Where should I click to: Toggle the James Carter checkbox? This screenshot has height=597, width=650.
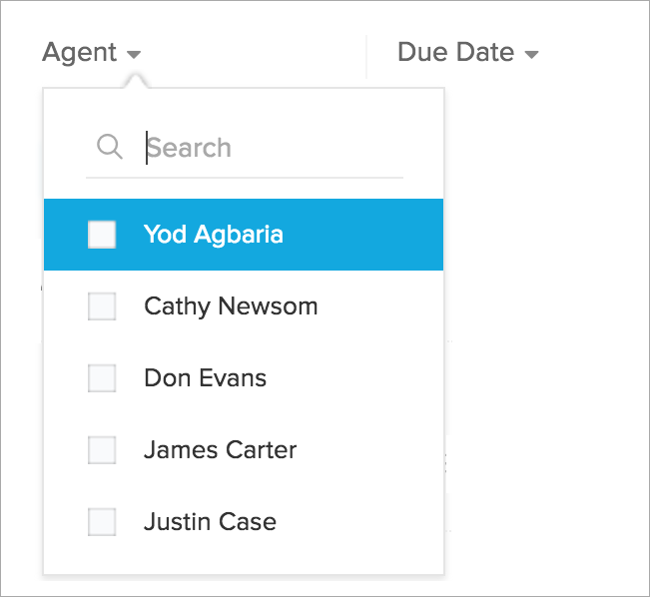tap(102, 450)
